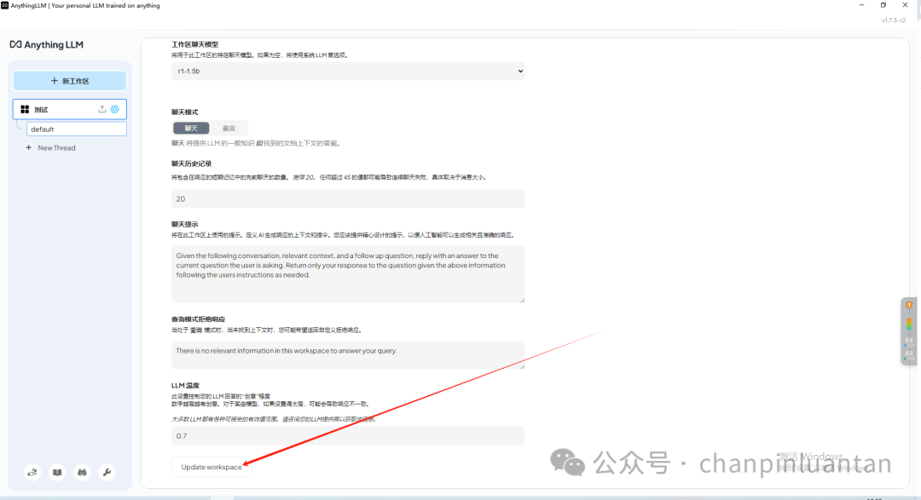Restore down the AnythingLLM window
Viewport: 921px width, 500px height.
pos(883,5)
